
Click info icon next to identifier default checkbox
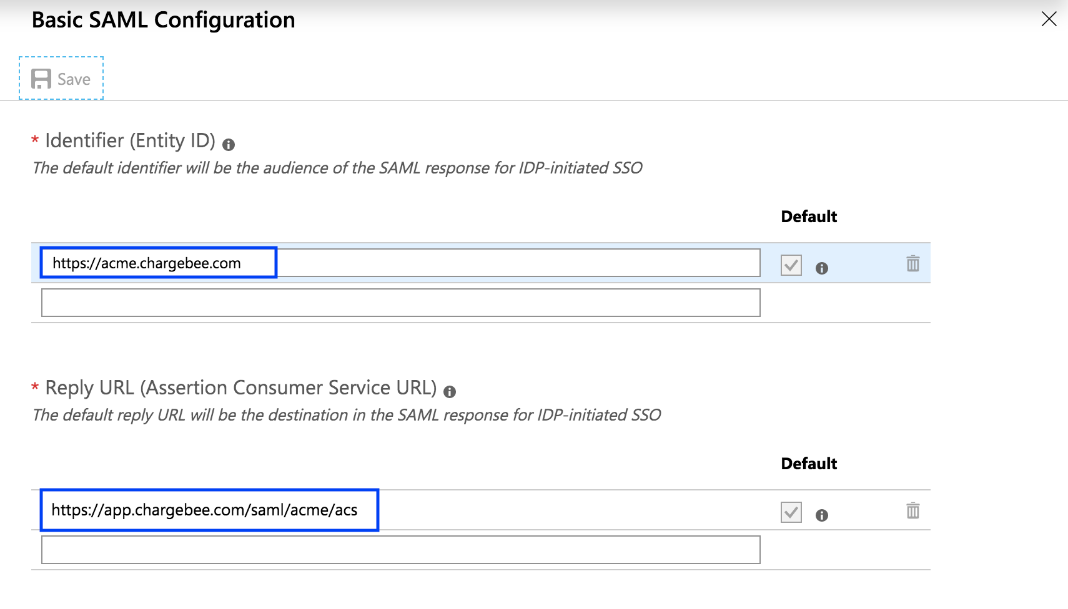(821, 268)
